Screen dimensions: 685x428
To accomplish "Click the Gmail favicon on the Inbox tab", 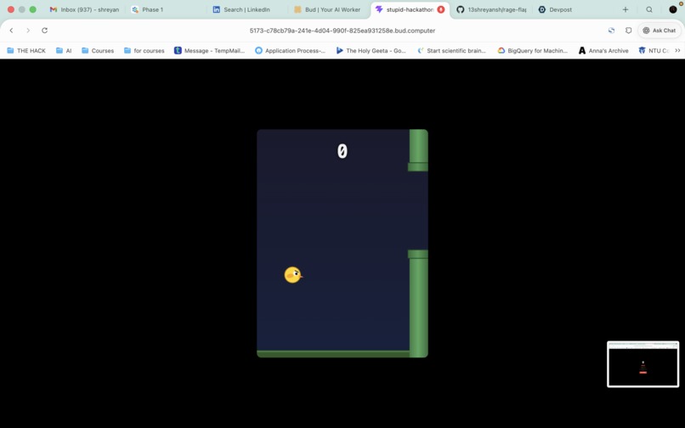I will tap(54, 9).
